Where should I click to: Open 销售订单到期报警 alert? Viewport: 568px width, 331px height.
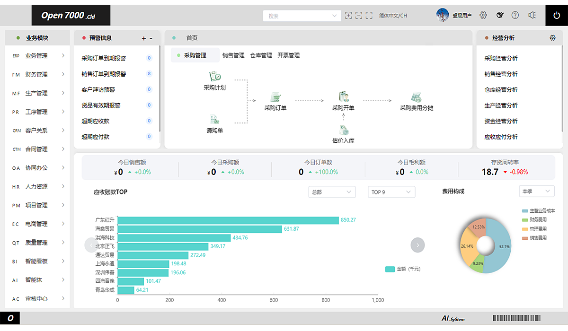tap(117, 74)
